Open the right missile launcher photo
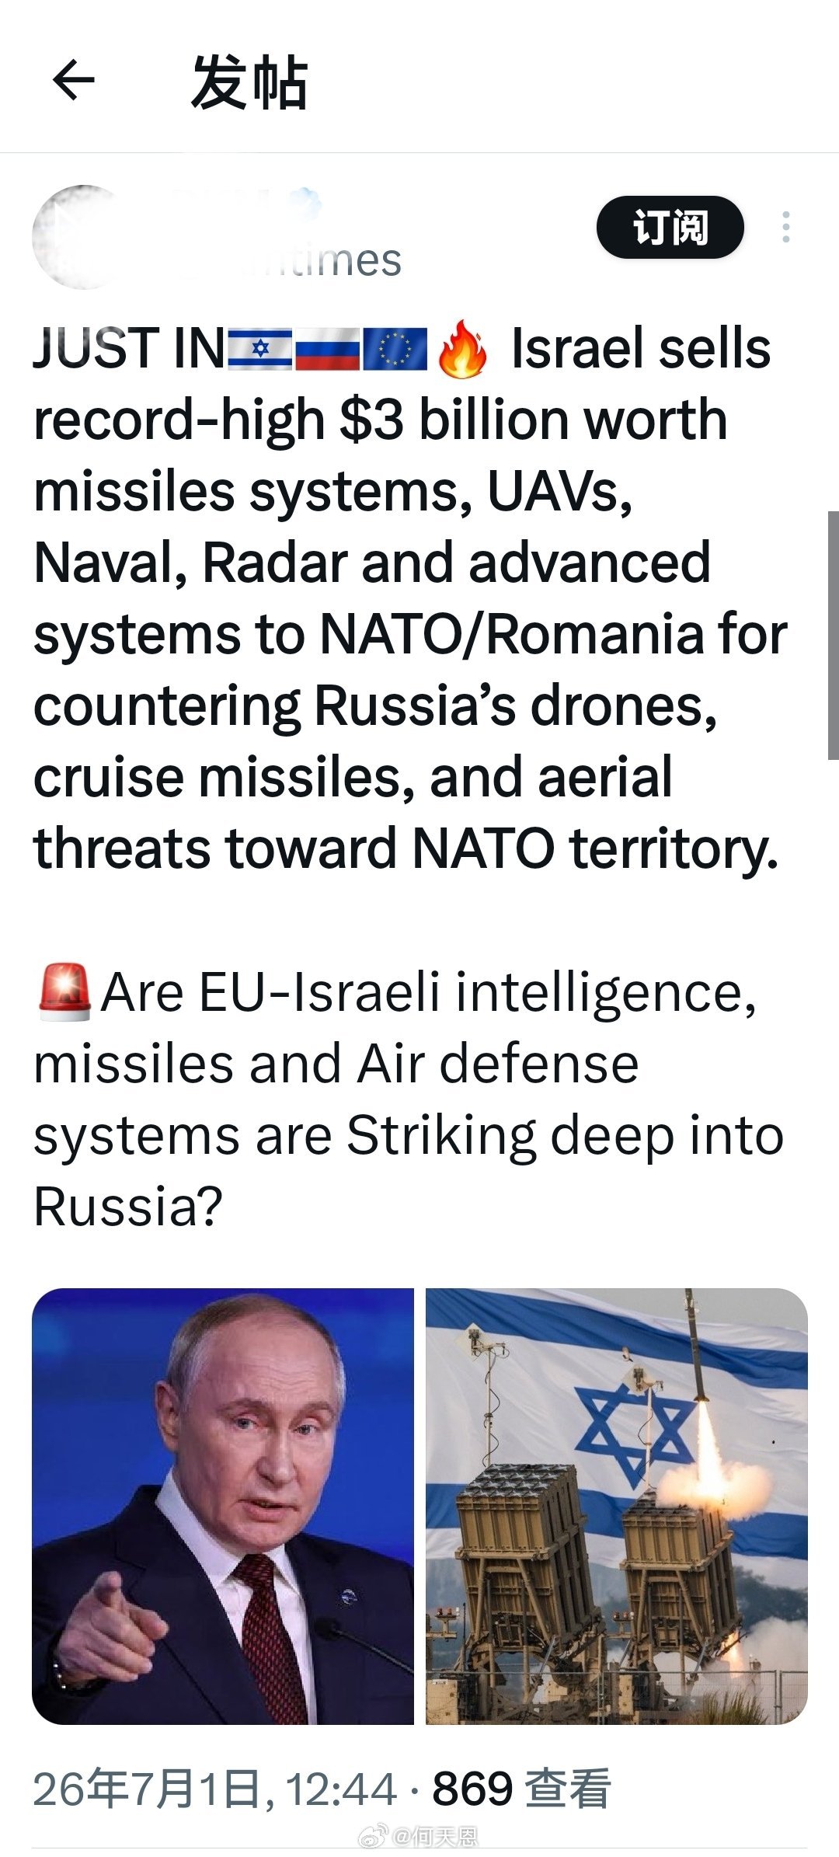The height and width of the screenshot is (1857, 839). pyautogui.click(x=617, y=1506)
